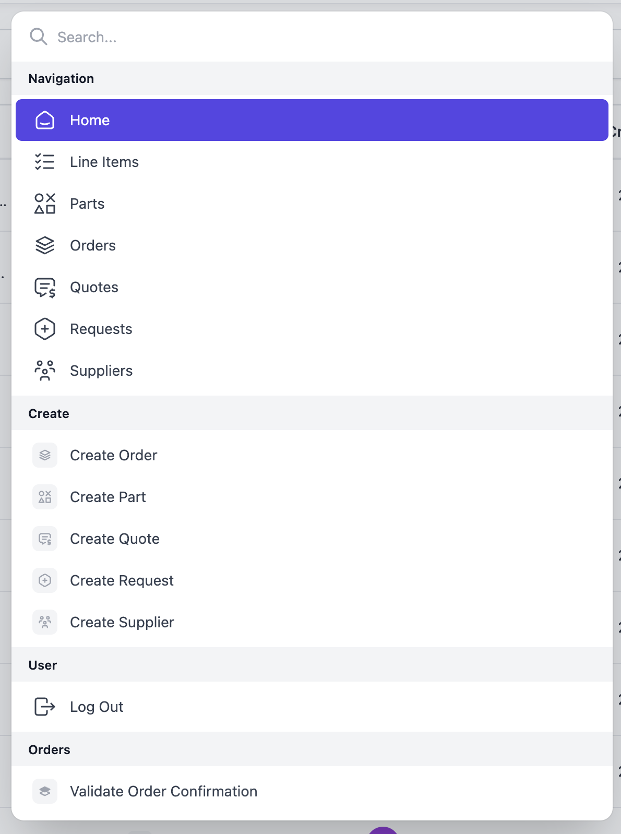Click the Line Items checklist icon
This screenshot has height=834, width=621.
[45, 162]
